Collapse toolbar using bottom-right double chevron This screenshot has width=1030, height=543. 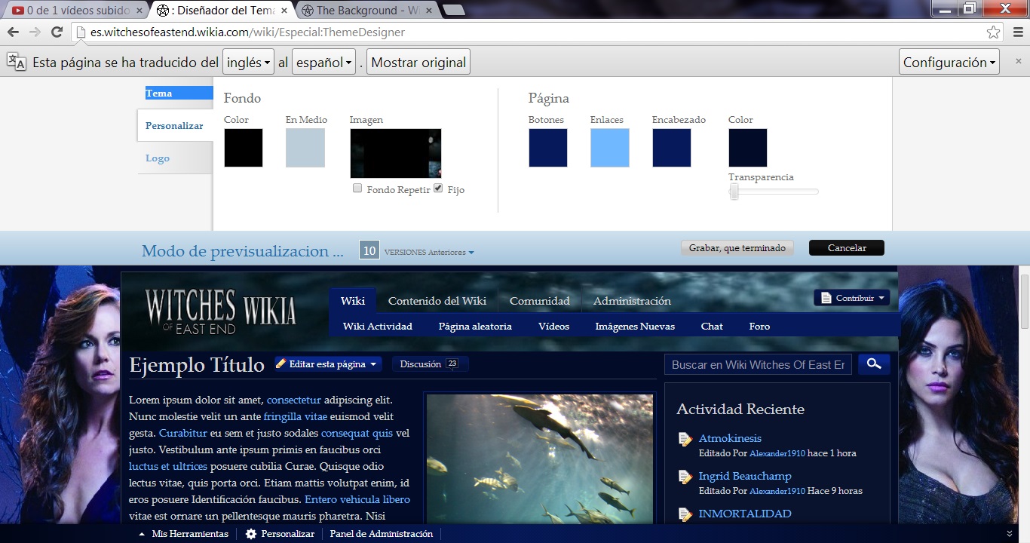pyautogui.click(x=1010, y=534)
